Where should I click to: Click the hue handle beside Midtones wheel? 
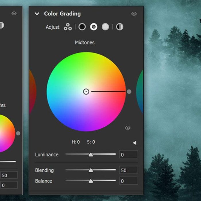click(129, 92)
